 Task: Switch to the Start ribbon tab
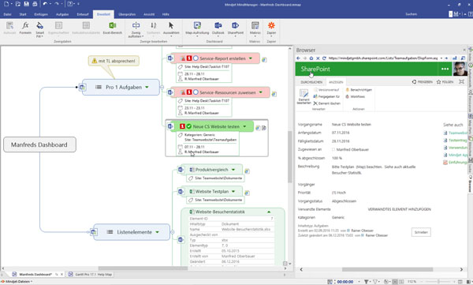click(23, 14)
